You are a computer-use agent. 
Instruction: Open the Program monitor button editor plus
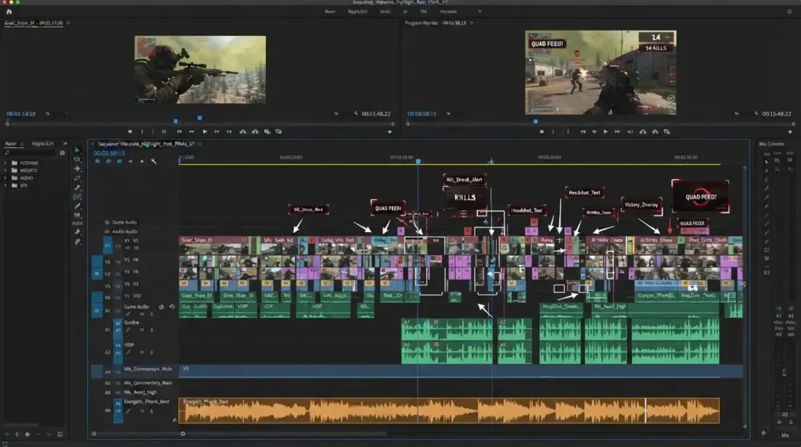pos(790,131)
